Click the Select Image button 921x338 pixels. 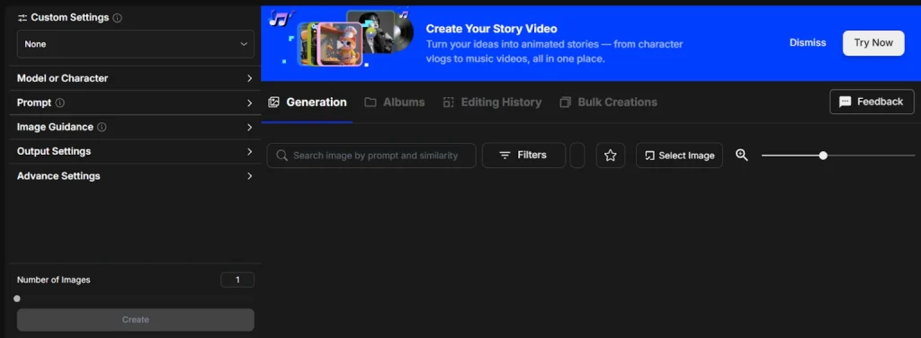pos(679,156)
